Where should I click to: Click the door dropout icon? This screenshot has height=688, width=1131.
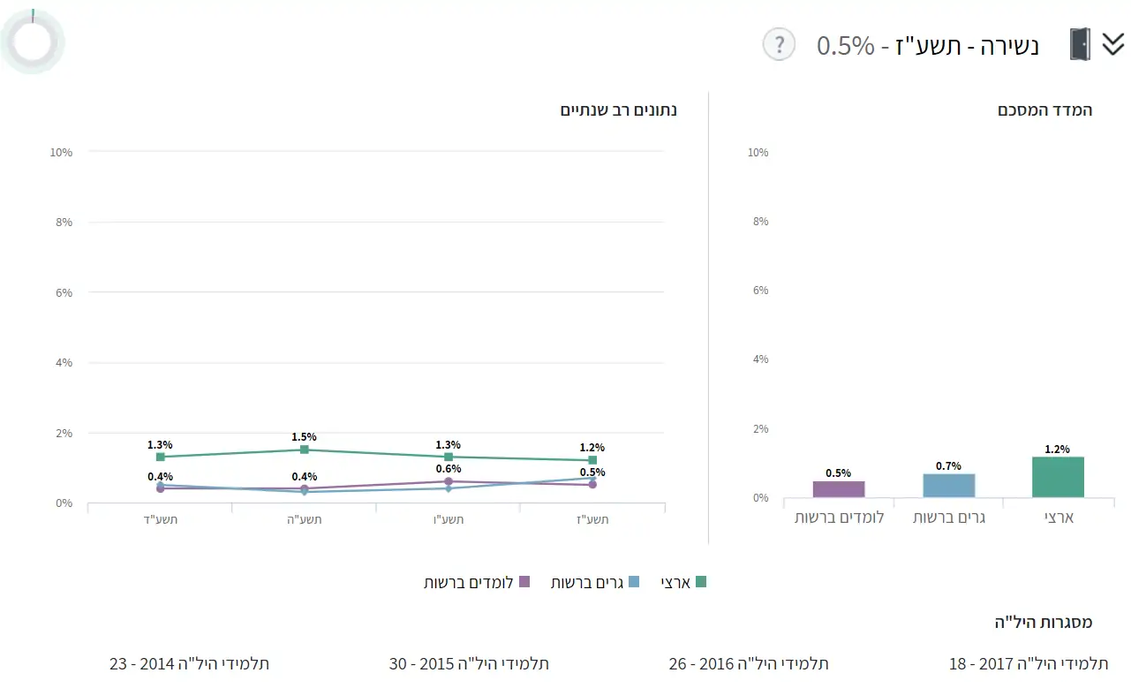pos(1080,44)
